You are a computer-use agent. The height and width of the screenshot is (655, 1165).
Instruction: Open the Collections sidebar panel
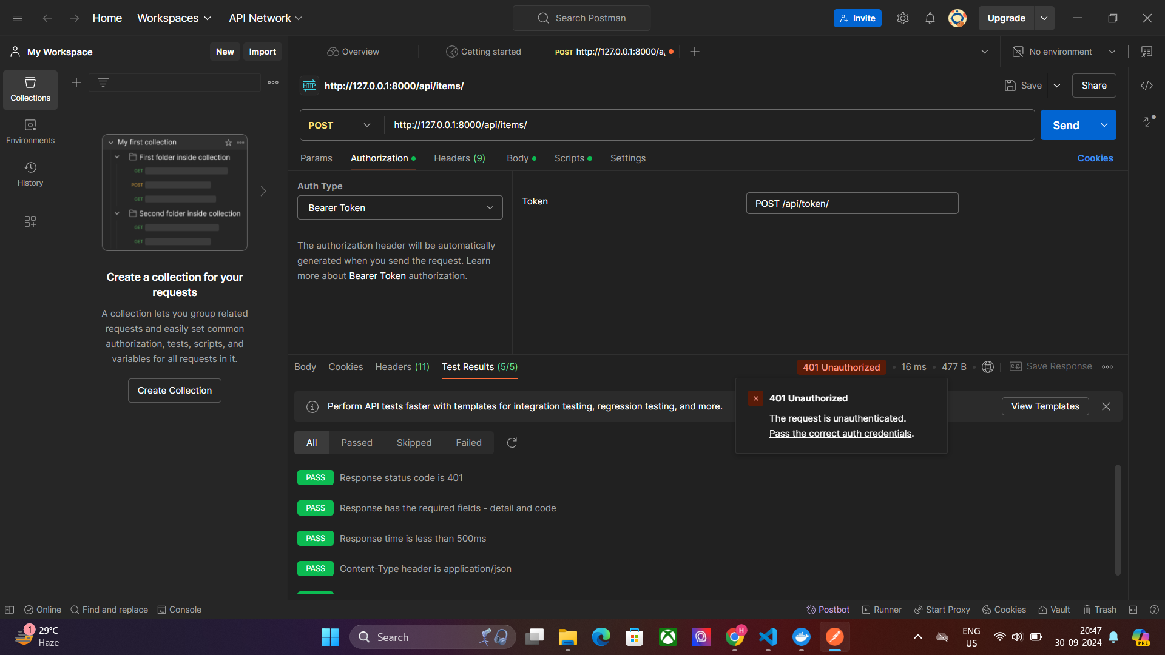pos(30,89)
